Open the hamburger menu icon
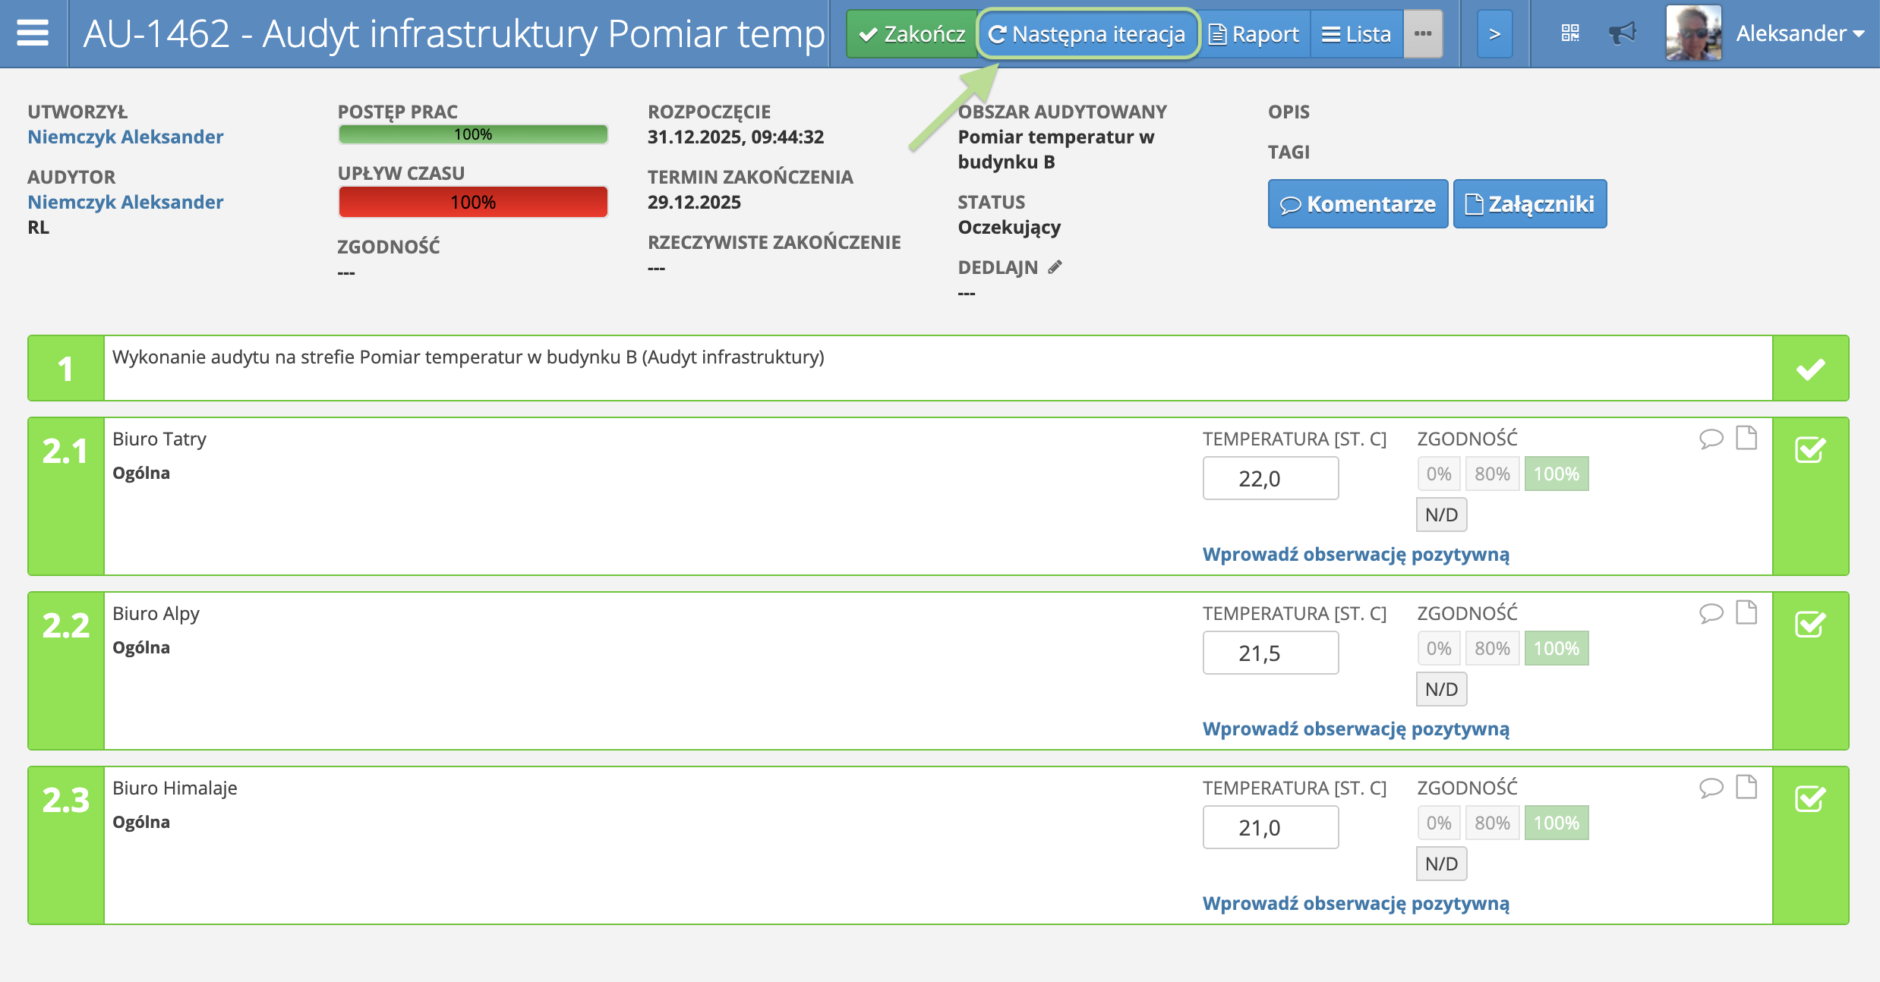 [x=32, y=33]
